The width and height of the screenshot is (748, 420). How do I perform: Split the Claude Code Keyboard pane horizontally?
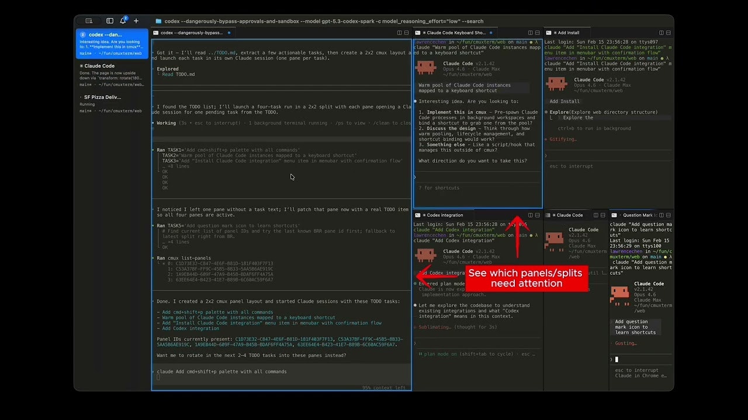[x=536, y=33]
